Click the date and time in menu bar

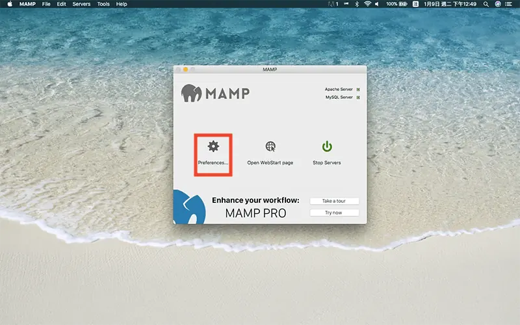450,4
